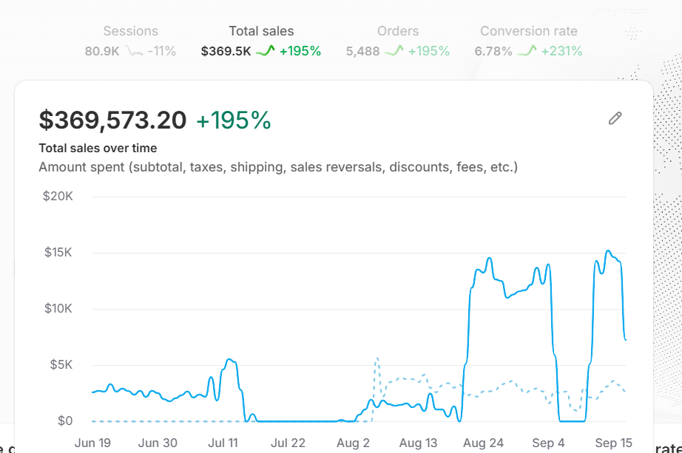Select the Total sales metric tab
682x453 pixels.
coord(261,41)
